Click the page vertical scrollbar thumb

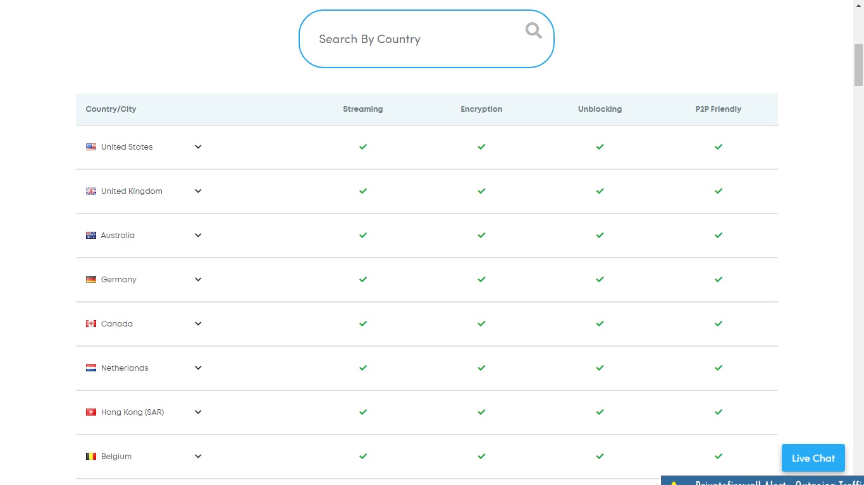point(858,65)
